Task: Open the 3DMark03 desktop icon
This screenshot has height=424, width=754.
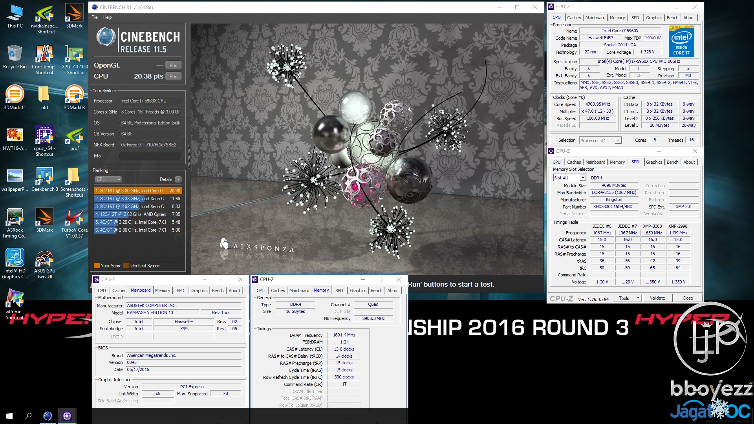Action: pos(74,98)
